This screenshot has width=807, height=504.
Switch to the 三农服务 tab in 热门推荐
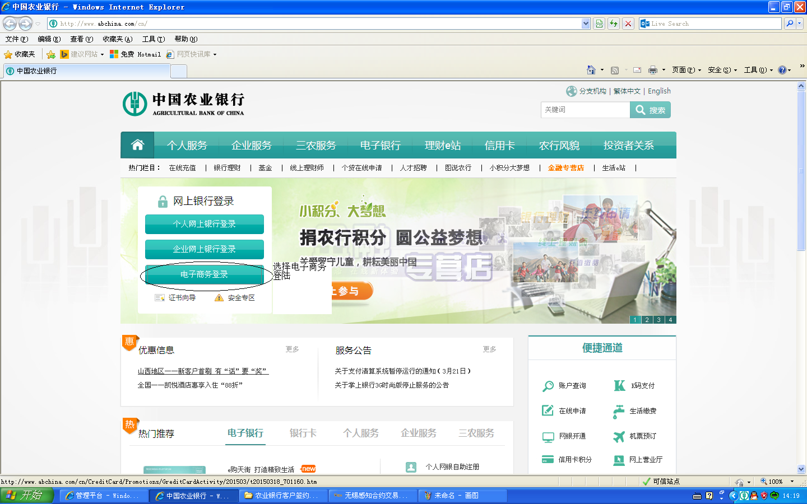pos(476,433)
